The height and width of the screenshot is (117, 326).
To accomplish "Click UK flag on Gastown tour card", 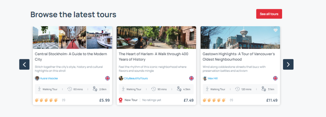I will [x=275, y=78].
